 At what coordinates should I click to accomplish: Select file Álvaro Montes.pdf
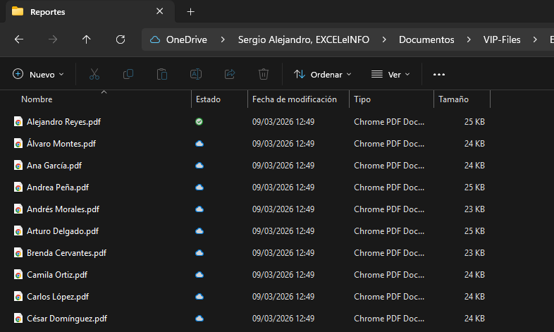pos(61,143)
